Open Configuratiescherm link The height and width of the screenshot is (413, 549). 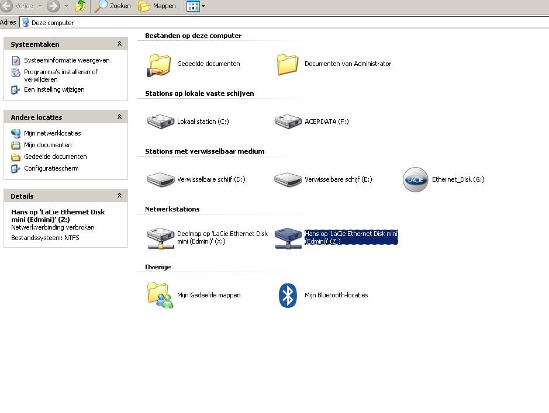click(51, 168)
